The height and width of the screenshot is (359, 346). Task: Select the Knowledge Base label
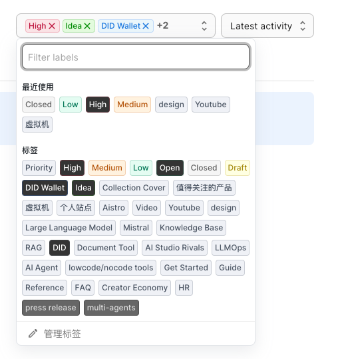pos(191,228)
